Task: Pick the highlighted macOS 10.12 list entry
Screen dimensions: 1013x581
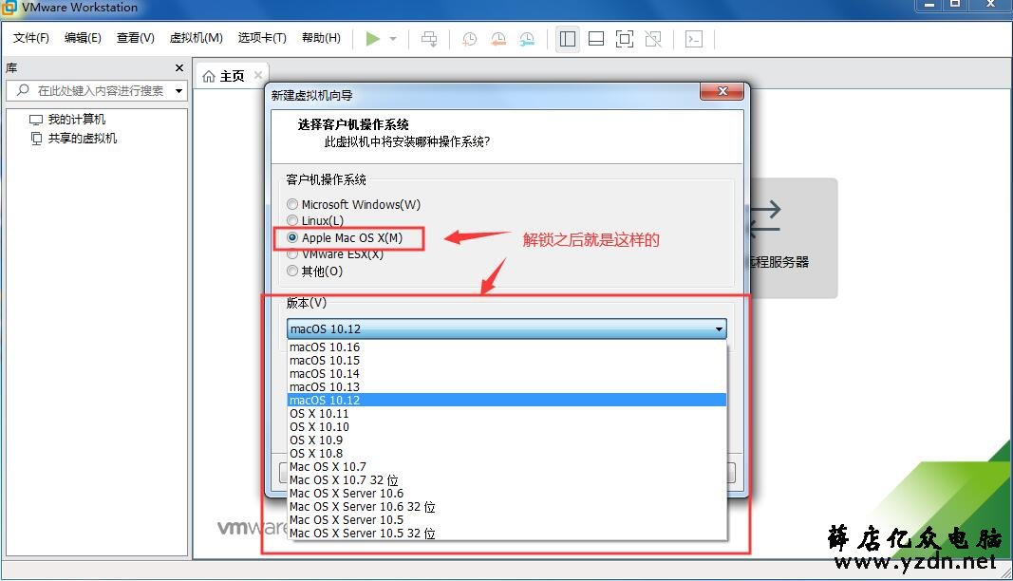Action: point(507,400)
